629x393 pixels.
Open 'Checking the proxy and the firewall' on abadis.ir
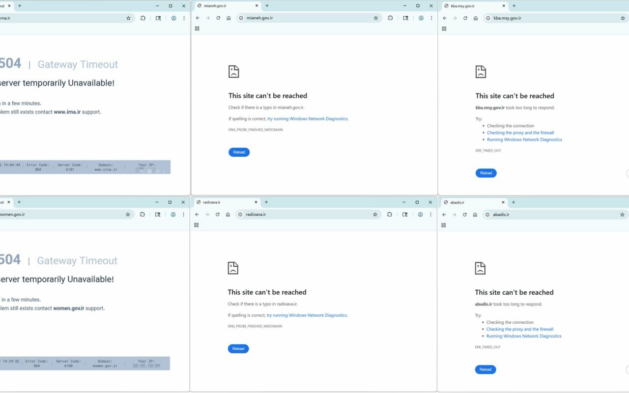[x=520, y=329]
